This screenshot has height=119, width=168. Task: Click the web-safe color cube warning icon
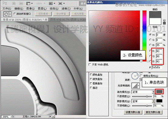click(164, 20)
